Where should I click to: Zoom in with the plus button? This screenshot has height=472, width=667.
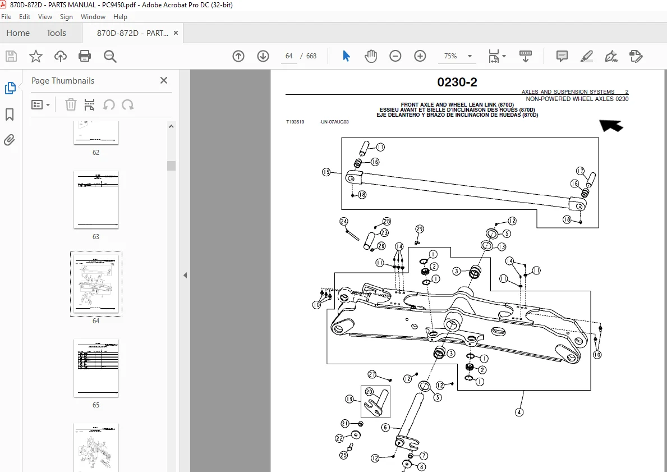point(420,56)
